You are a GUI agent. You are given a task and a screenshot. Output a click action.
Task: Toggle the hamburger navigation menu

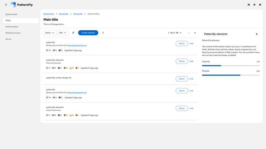(6, 5)
